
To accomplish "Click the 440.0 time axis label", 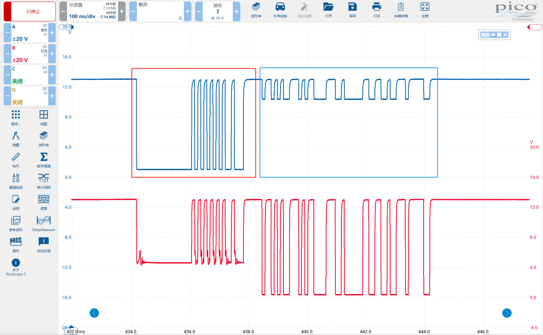I will (307, 331).
